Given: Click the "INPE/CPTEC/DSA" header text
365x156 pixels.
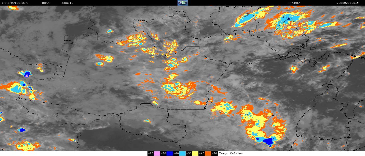Looking at the screenshot, I should click(x=15, y=3).
